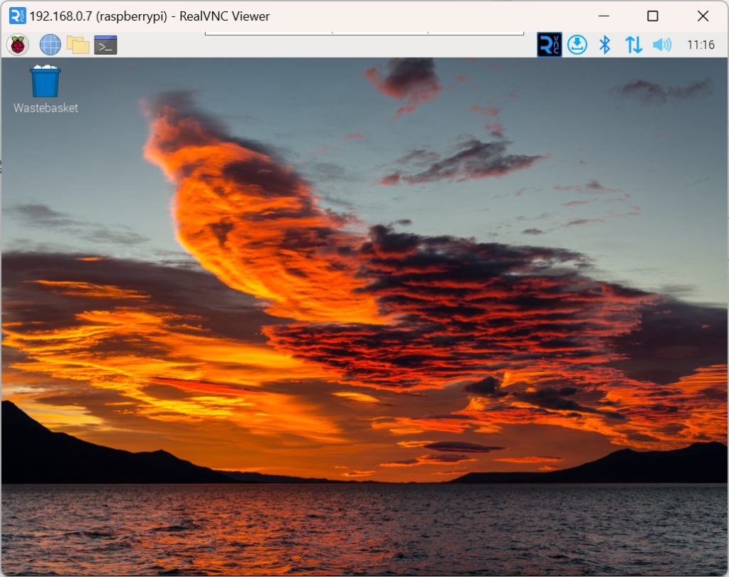Screen dimensions: 729x577
Task: Open the software updates download icon
Action: [x=577, y=45]
